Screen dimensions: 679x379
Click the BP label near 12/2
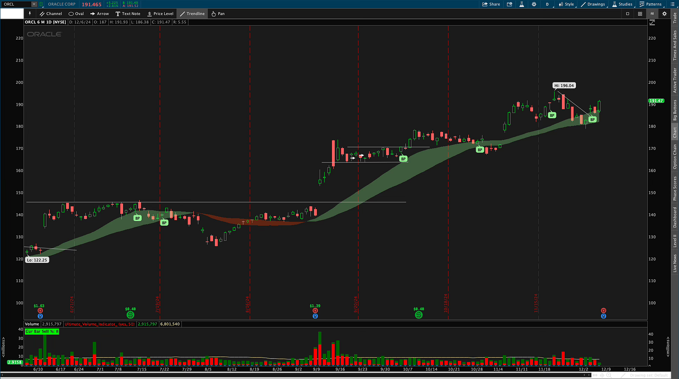[592, 120]
